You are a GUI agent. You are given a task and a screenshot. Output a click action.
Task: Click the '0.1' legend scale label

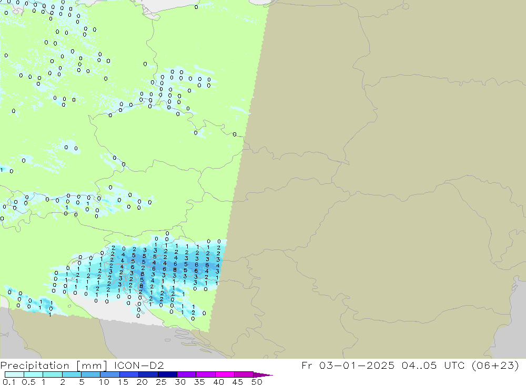pos(9,382)
